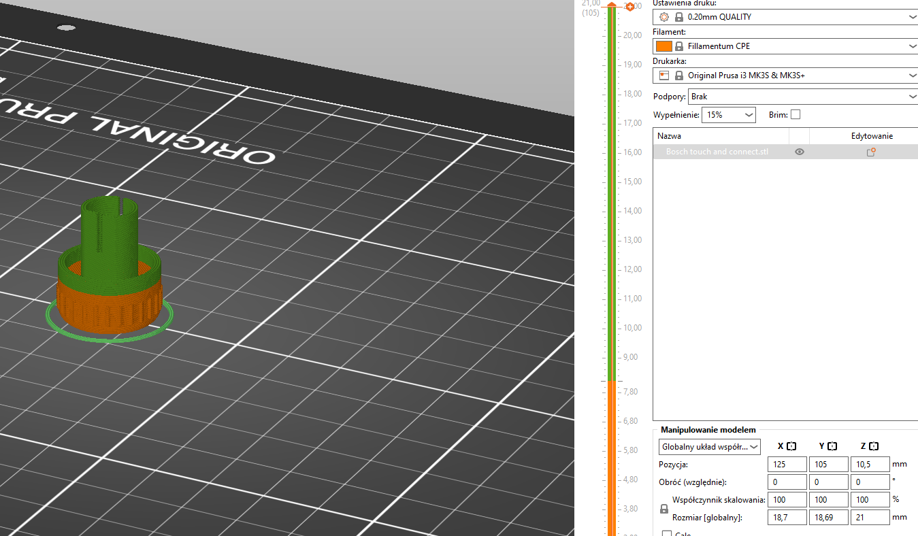Enable the Brim checkbox
918x536 pixels.
pyautogui.click(x=796, y=115)
